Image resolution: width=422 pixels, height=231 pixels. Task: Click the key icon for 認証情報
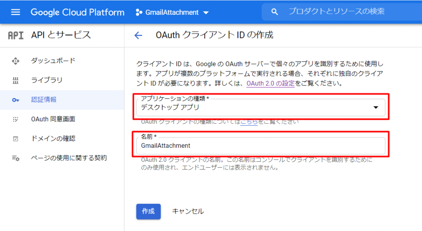coord(16,100)
